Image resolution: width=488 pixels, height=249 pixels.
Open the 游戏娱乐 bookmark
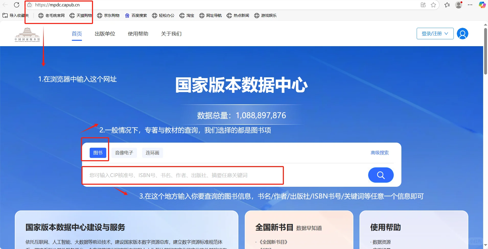265,16
